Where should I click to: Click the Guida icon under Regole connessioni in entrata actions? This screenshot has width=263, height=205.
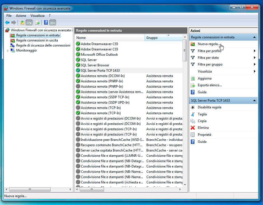point(193,92)
